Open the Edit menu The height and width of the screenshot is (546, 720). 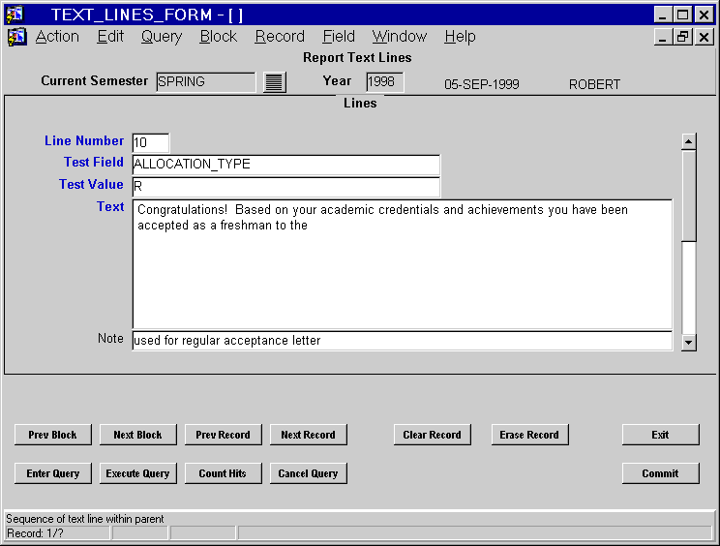pyautogui.click(x=110, y=36)
